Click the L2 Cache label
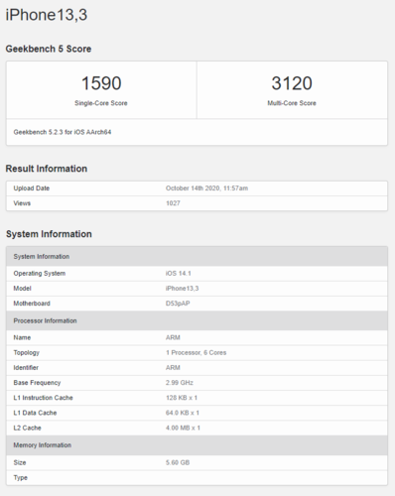The height and width of the screenshot is (496, 395). pos(27,428)
